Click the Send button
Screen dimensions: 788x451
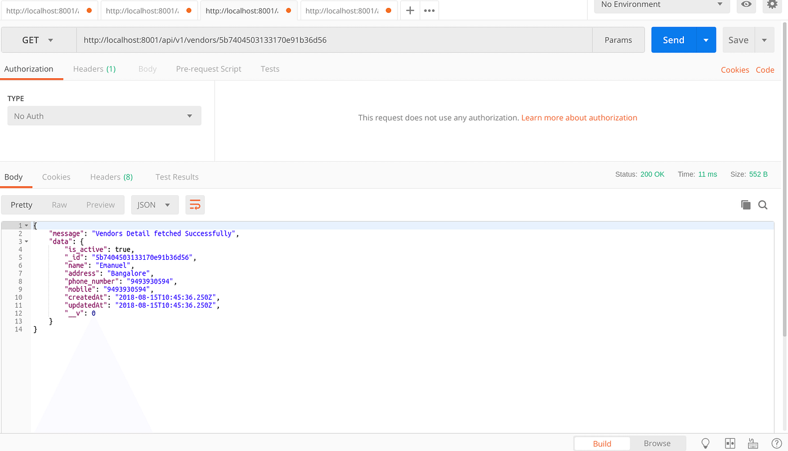tap(673, 39)
